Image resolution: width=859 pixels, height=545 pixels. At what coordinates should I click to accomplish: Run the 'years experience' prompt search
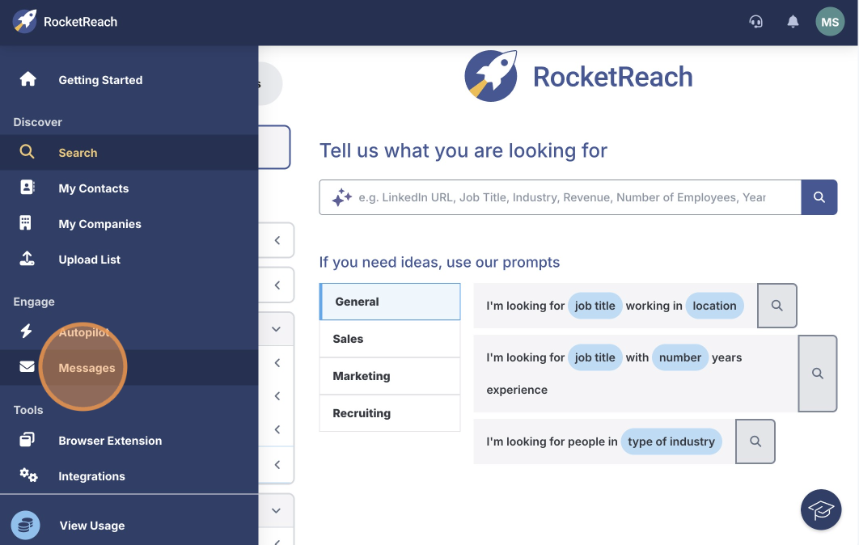click(818, 374)
